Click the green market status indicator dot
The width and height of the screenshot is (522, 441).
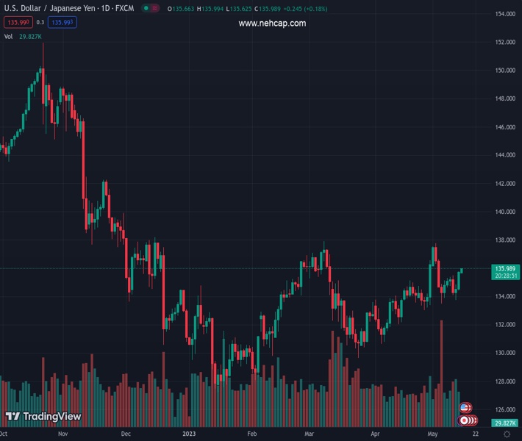(146, 9)
